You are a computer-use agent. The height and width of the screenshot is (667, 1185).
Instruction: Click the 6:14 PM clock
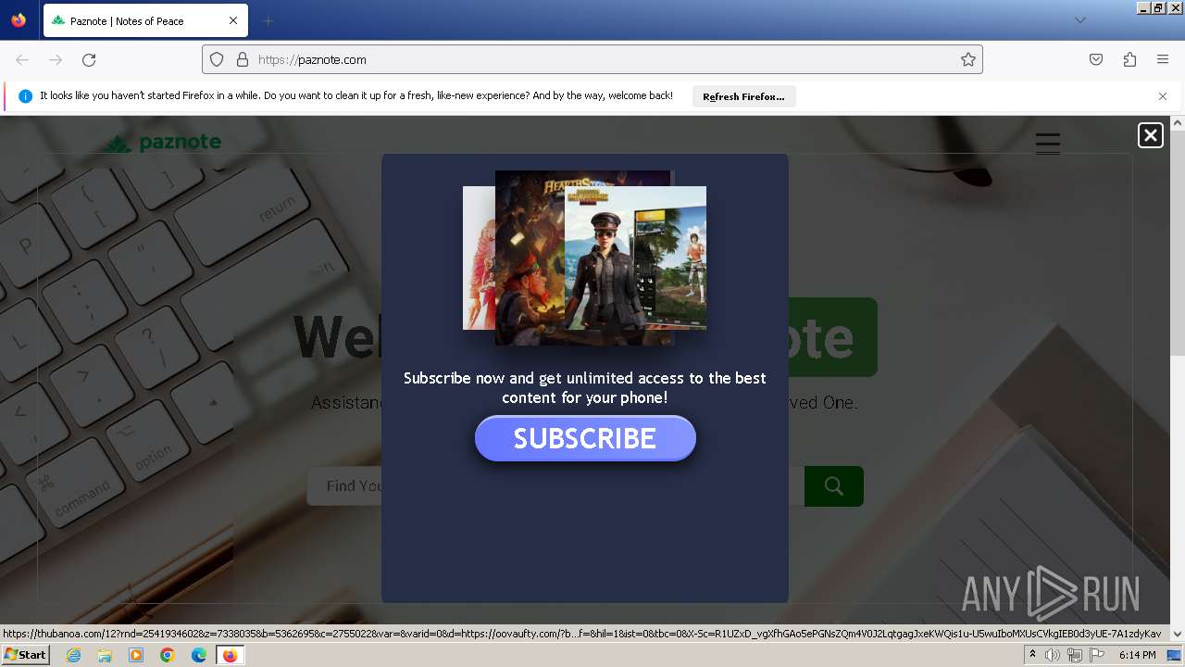coord(1137,655)
